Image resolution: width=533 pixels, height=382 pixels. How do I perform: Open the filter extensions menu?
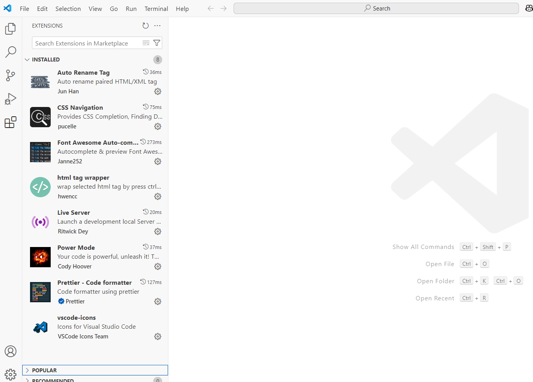[x=157, y=43]
